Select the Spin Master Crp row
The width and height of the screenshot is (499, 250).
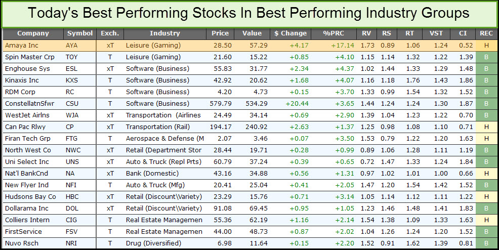click(250, 57)
